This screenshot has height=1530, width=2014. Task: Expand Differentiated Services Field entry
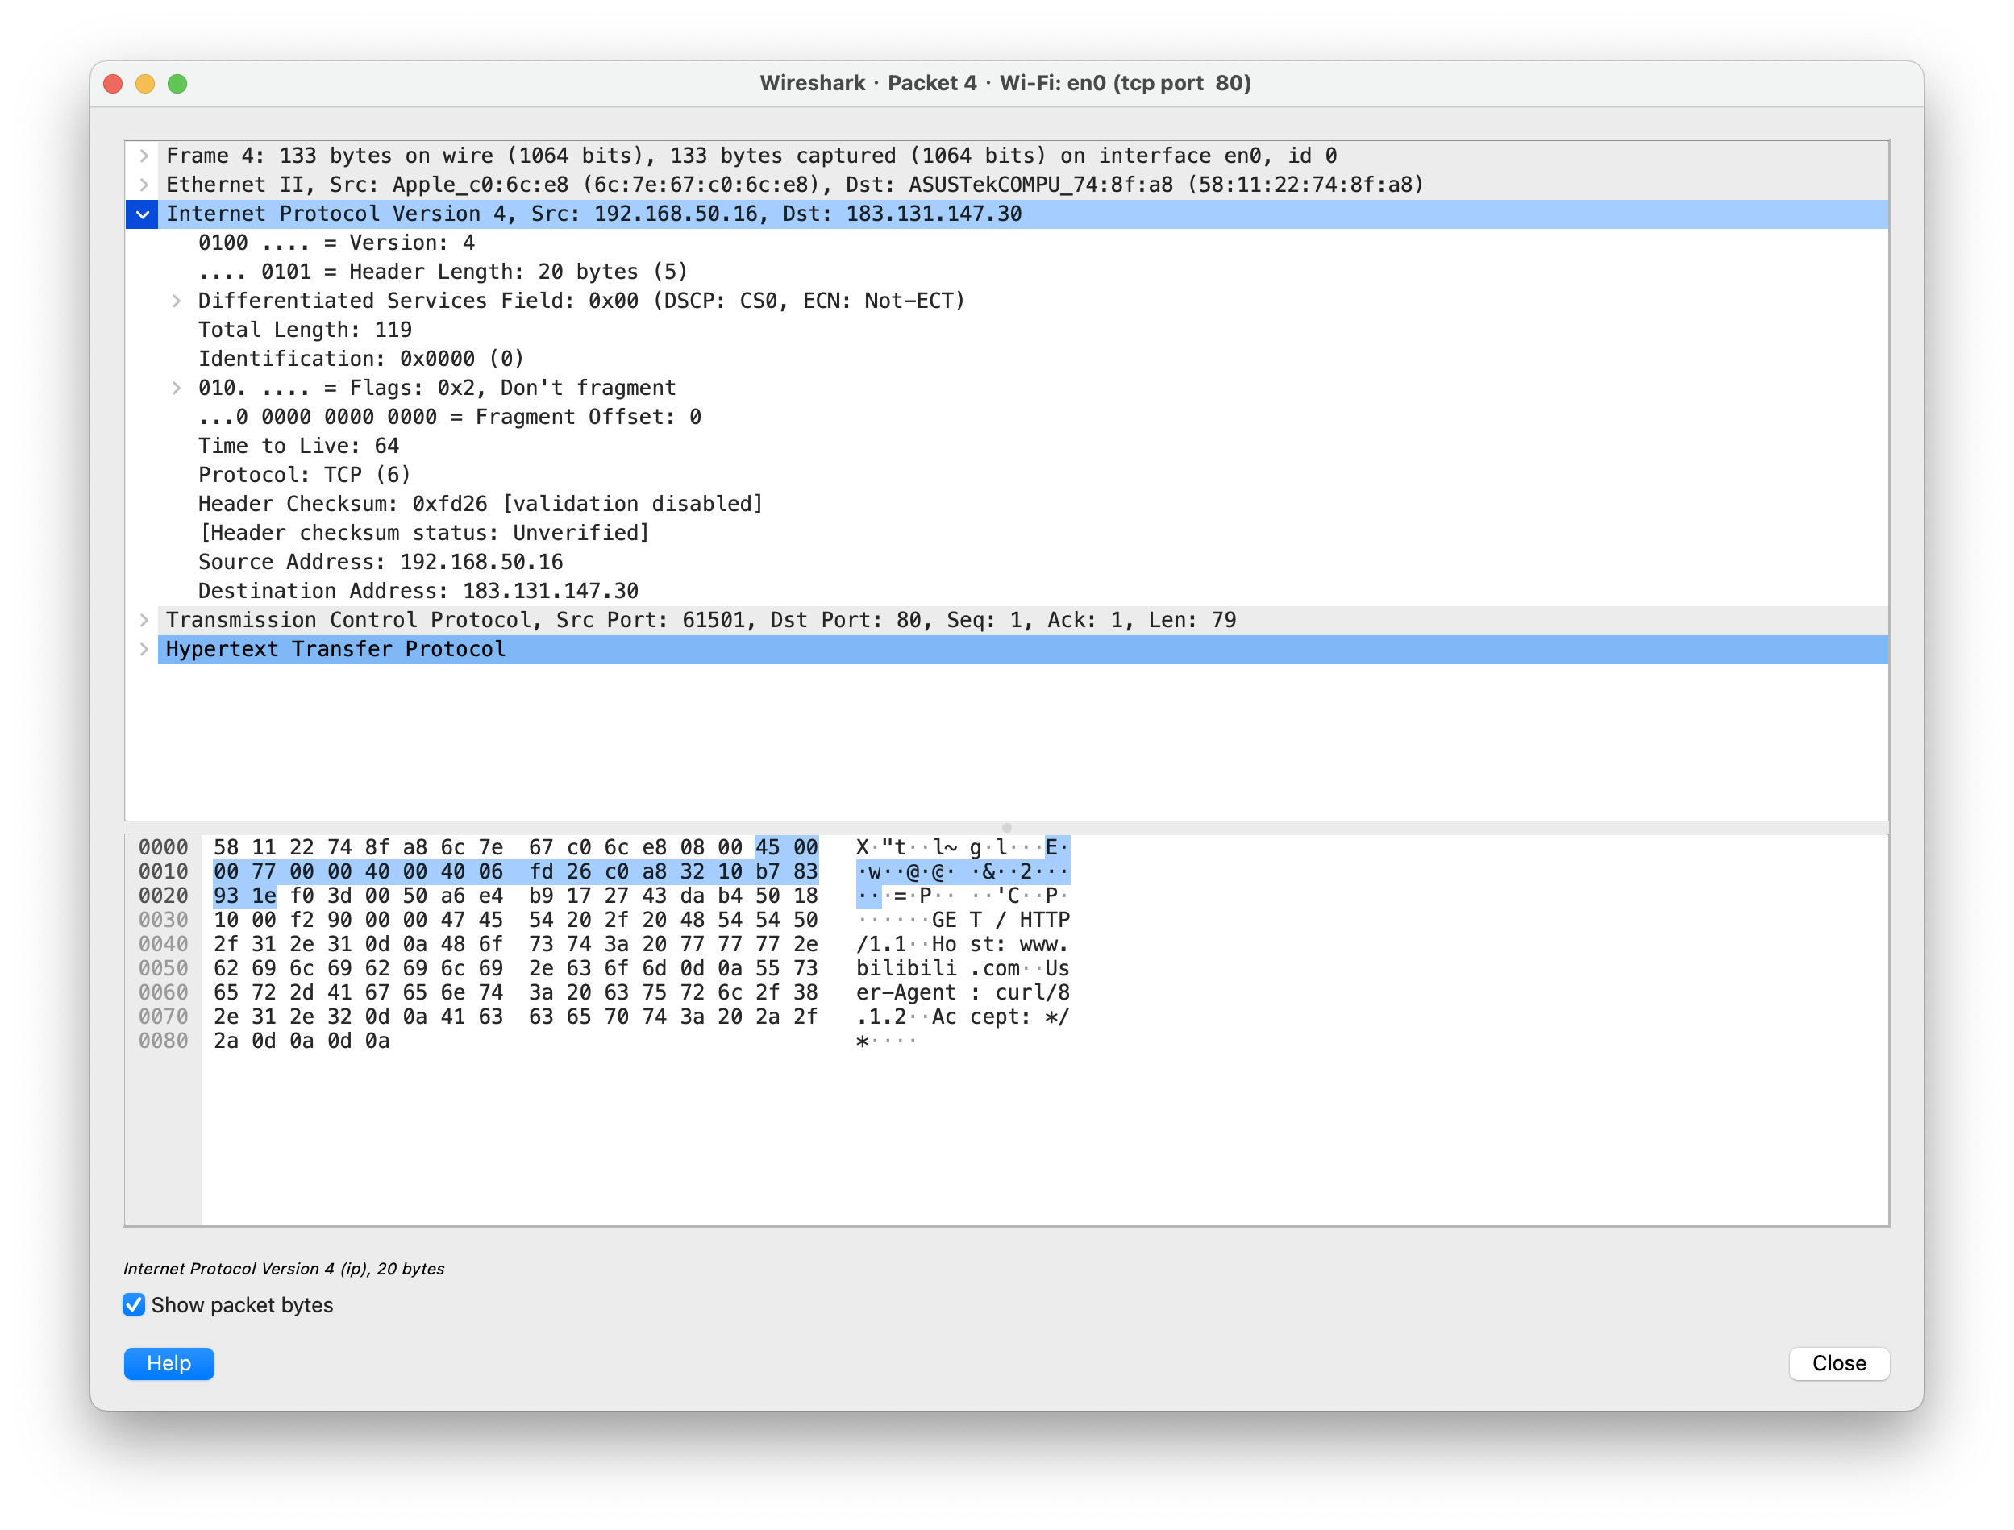click(177, 301)
